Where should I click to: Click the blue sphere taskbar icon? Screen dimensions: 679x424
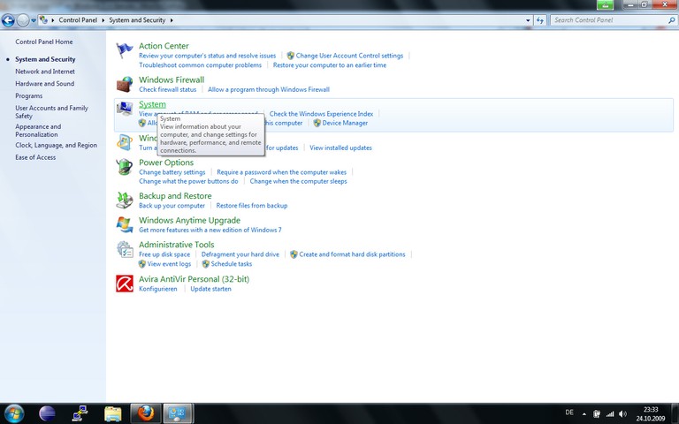(x=47, y=413)
